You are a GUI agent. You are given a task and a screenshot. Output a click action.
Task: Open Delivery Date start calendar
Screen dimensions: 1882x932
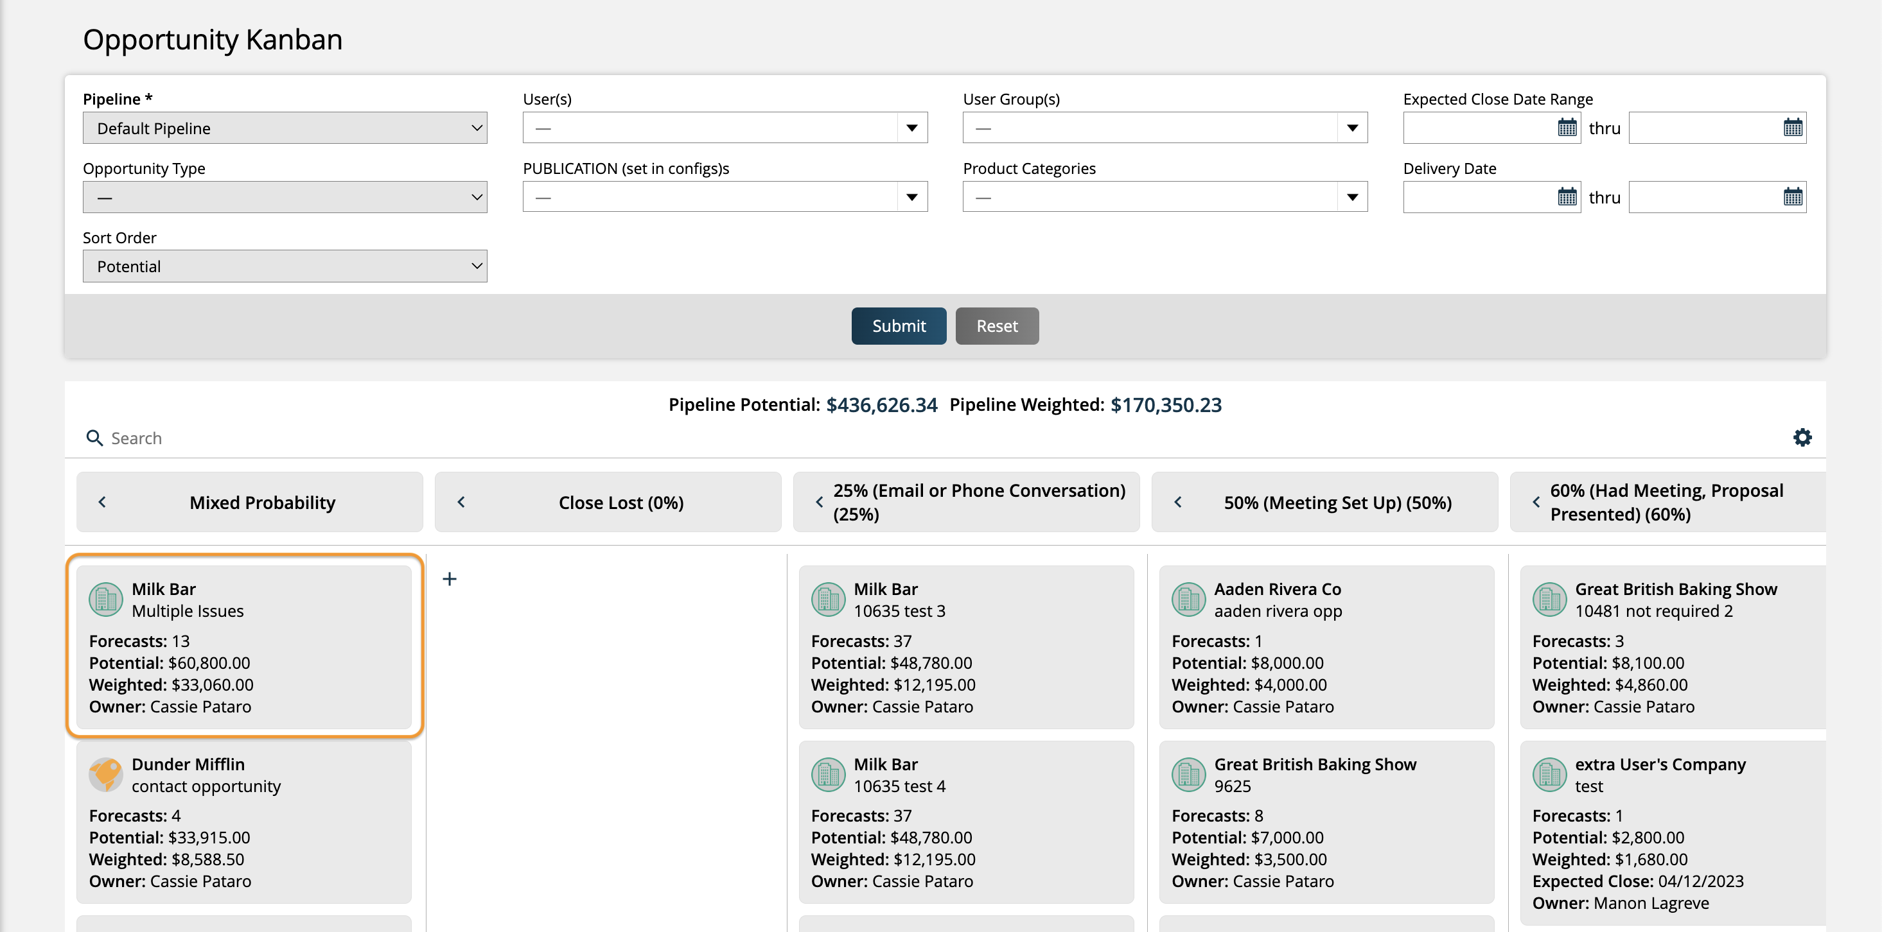point(1567,197)
